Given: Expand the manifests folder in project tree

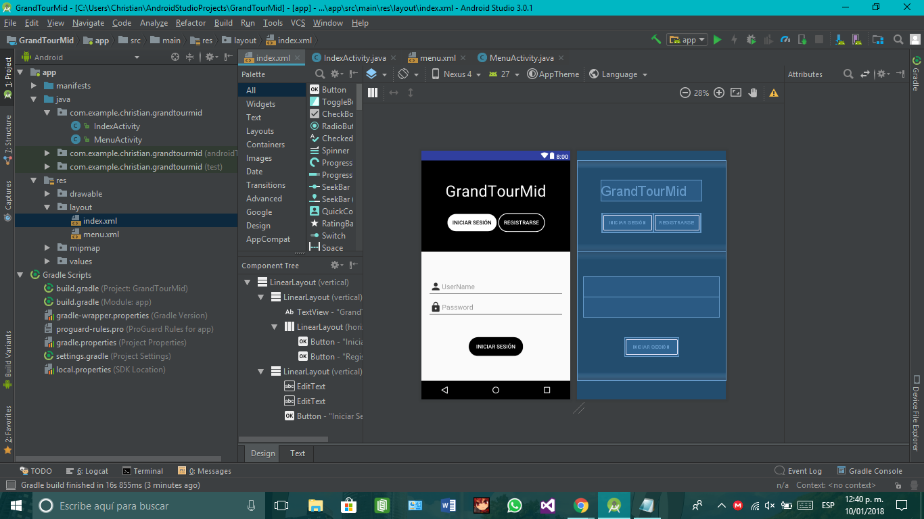Looking at the screenshot, I should (x=34, y=86).
